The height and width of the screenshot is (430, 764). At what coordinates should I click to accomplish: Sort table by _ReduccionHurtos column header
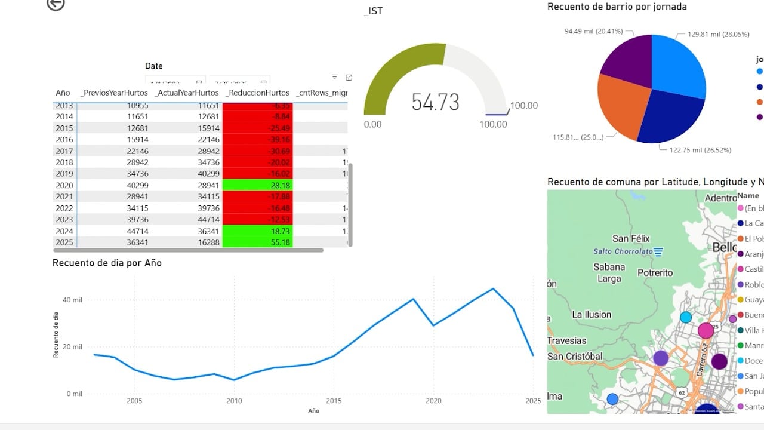click(257, 93)
